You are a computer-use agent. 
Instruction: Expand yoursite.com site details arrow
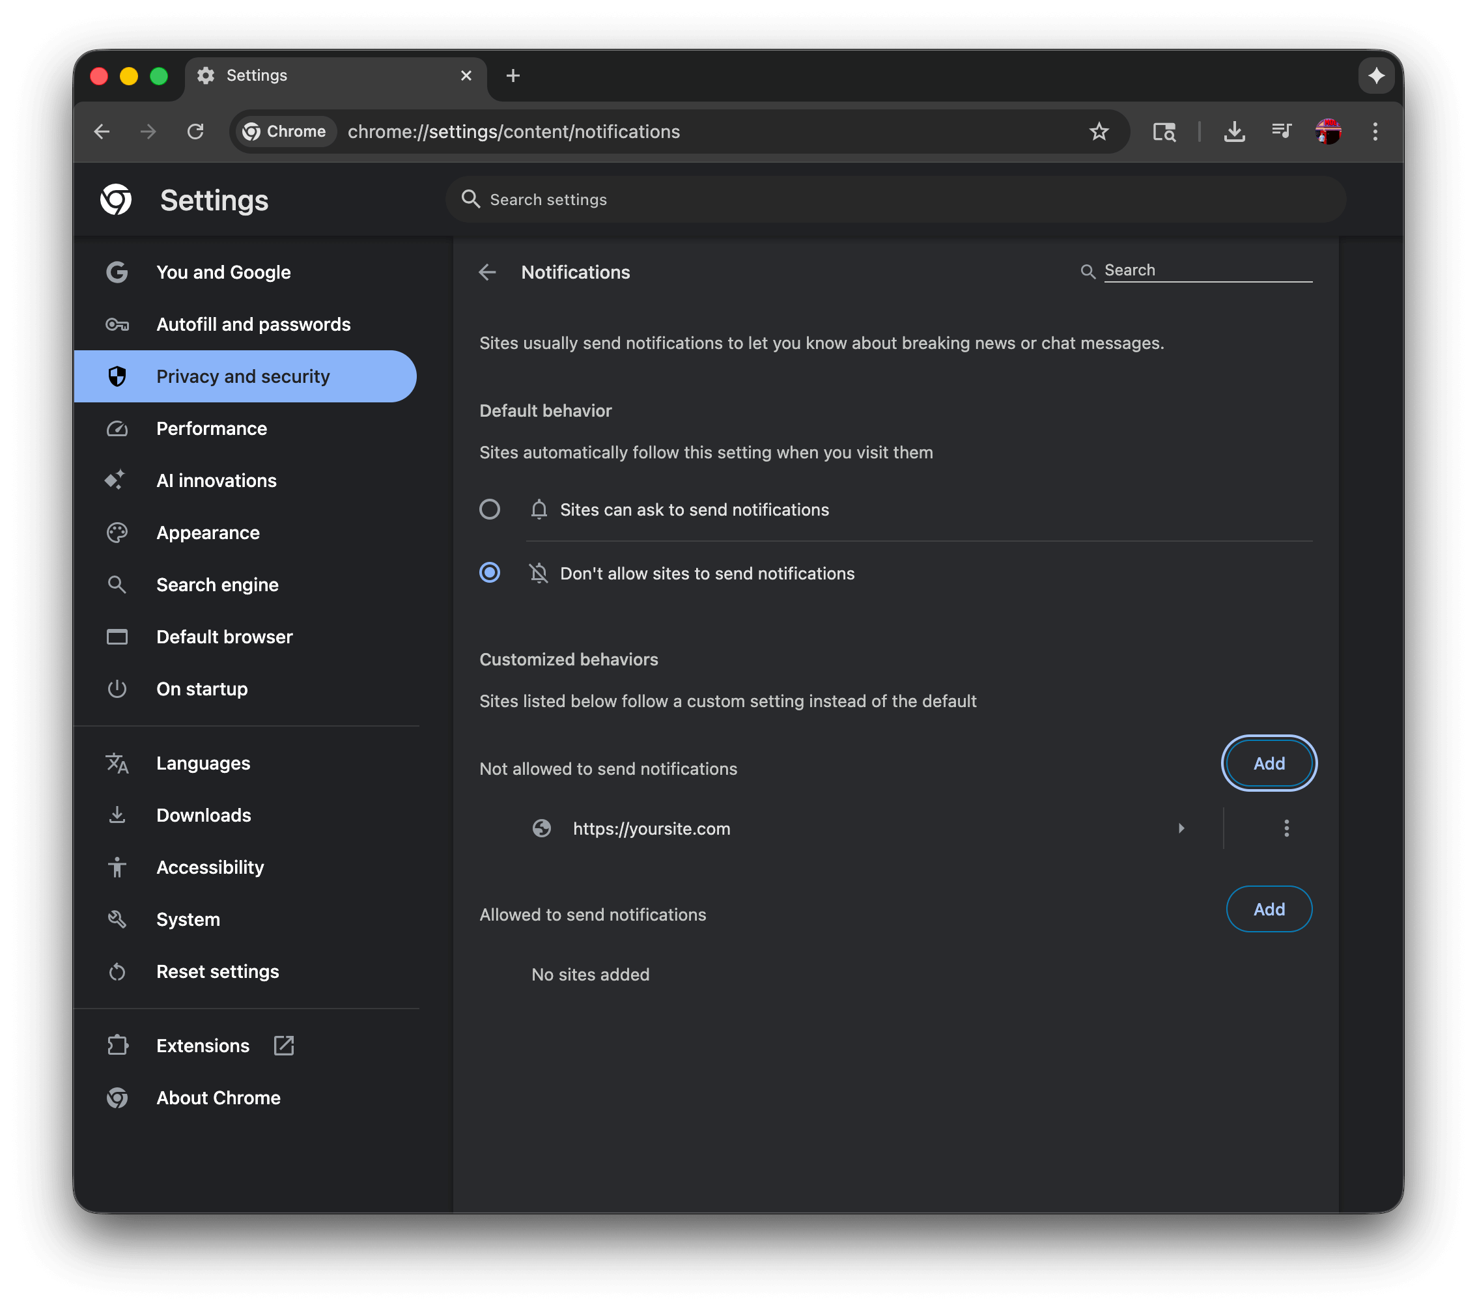click(1181, 828)
